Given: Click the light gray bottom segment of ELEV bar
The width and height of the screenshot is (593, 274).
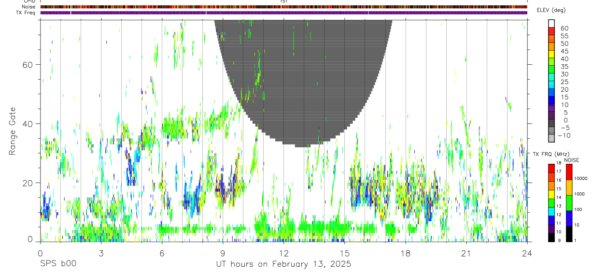Looking at the screenshot, I should [x=551, y=138].
